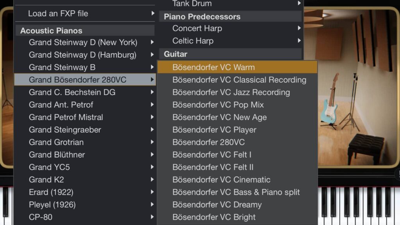Open Grand Steinway D (Hamburg) submenu arrow
Image resolution: width=400 pixels, height=225 pixels.
[x=152, y=55]
